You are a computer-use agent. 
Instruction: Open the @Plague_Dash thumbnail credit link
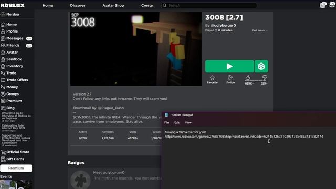[111, 108]
